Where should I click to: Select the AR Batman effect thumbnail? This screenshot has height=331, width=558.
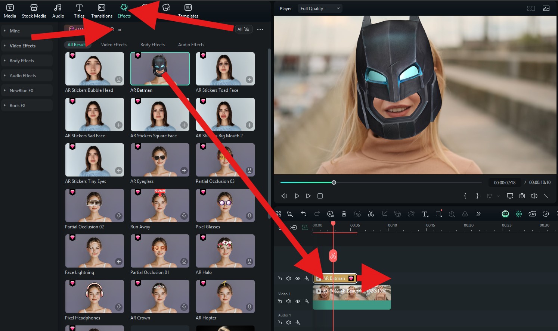tap(160, 69)
